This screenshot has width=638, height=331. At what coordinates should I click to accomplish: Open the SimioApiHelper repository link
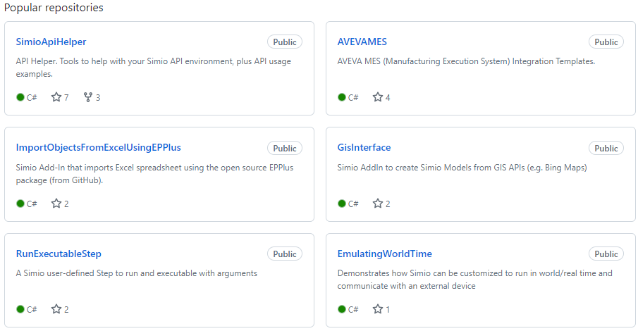point(51,42)
